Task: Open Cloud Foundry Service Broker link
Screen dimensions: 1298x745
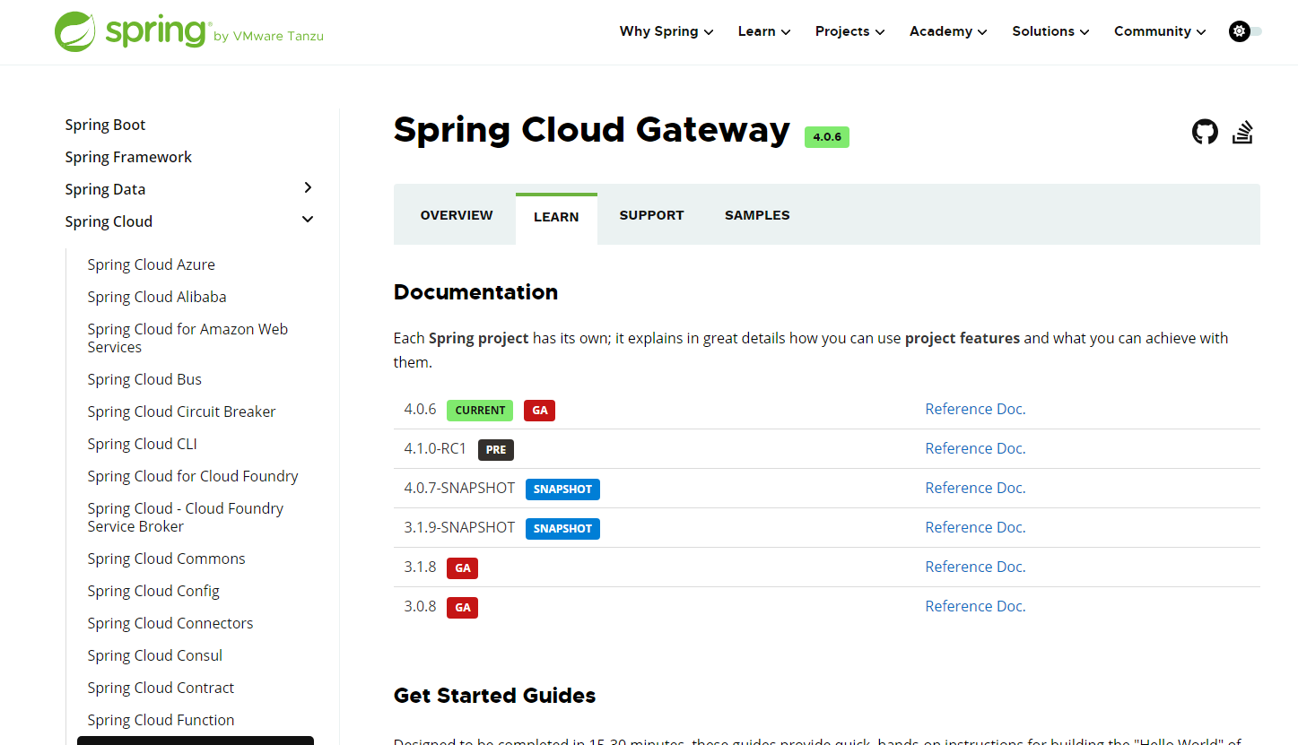Action: 185,517
